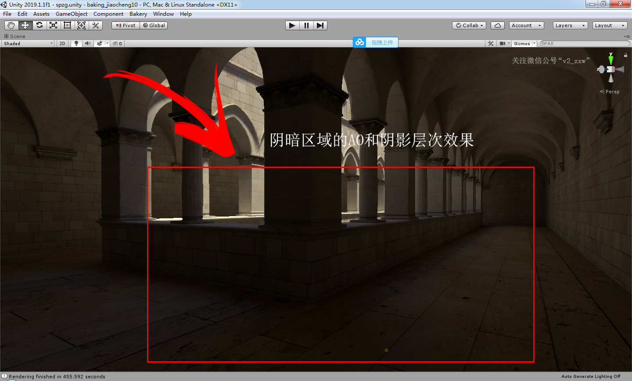Open the Edit menu
Screen dimensions: 632x381
point(22,14)
